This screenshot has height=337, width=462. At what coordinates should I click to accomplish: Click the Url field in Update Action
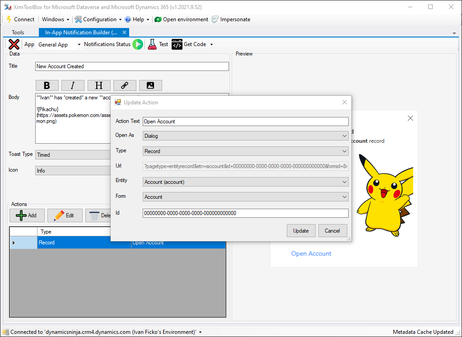pos(245,166)
